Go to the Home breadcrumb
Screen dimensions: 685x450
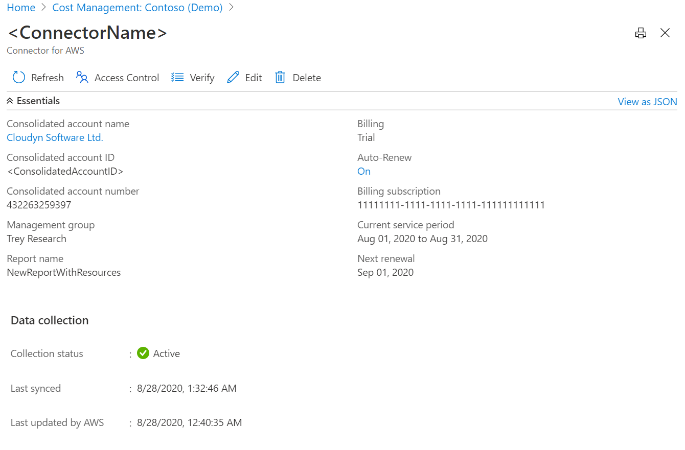21,8
